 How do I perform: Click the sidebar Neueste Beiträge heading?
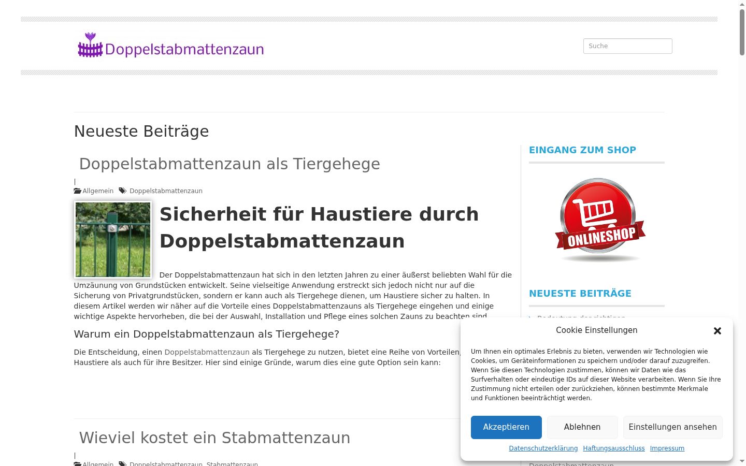(580, 294)
